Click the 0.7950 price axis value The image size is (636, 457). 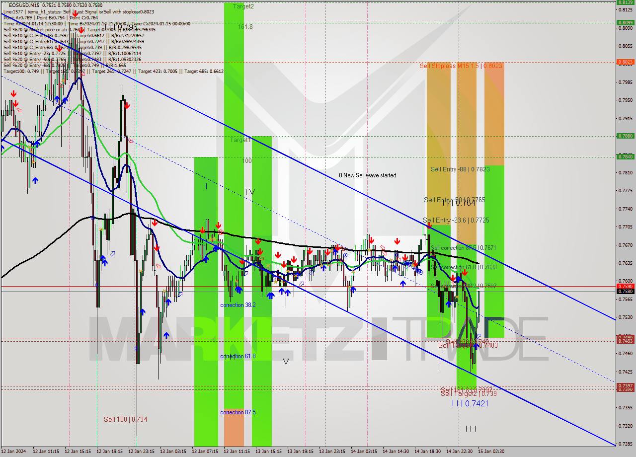coord(626,100)
